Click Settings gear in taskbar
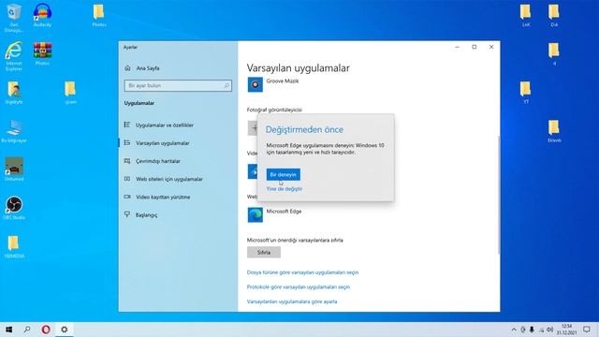Screen dimensions: 599x337 click(x=65, y=330)
